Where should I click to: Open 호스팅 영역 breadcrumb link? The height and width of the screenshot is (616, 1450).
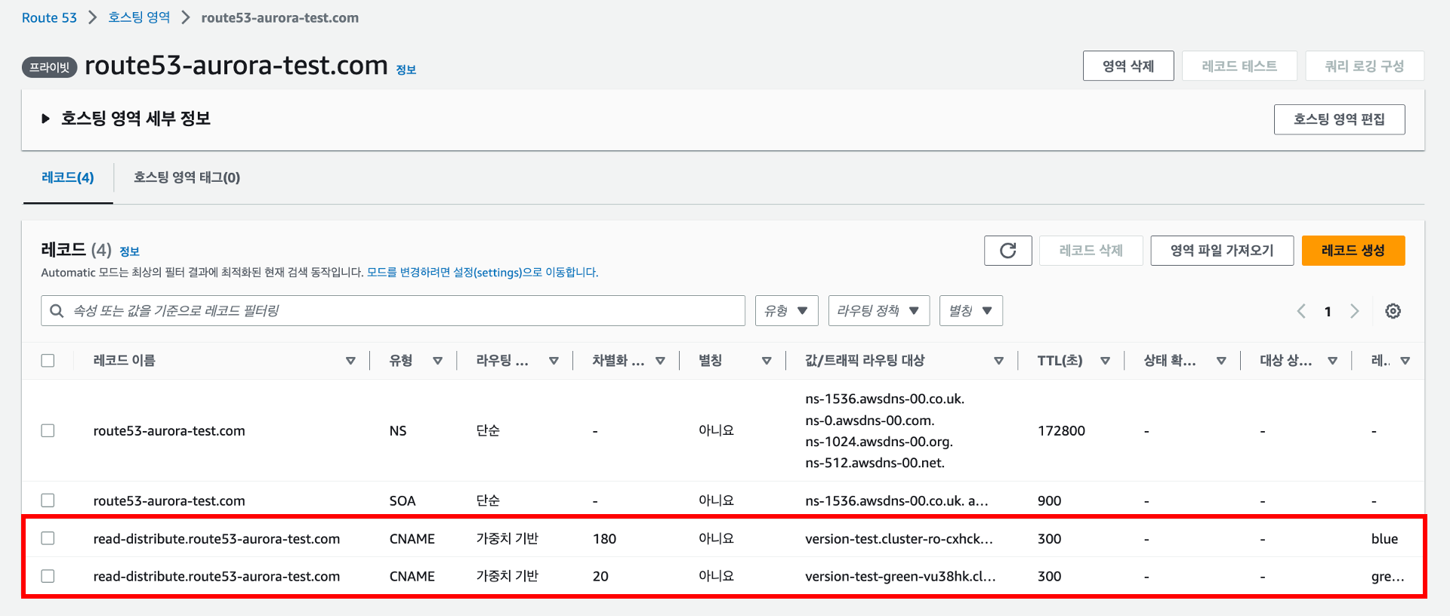click(139, 17)
